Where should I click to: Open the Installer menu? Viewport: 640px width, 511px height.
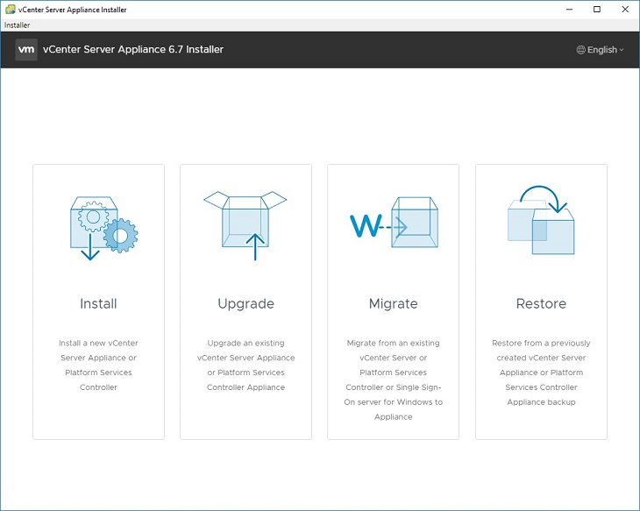coord(17,25)
